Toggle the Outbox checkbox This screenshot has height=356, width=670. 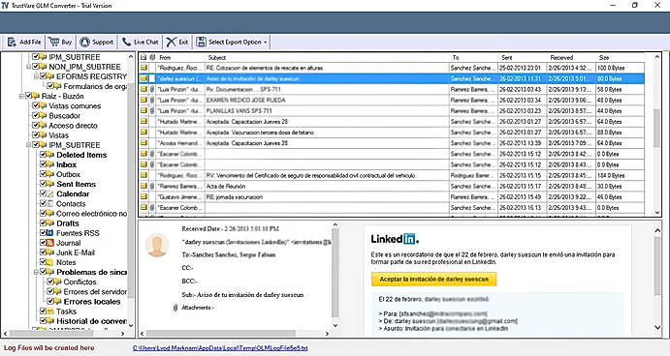[x=44, y=174]
